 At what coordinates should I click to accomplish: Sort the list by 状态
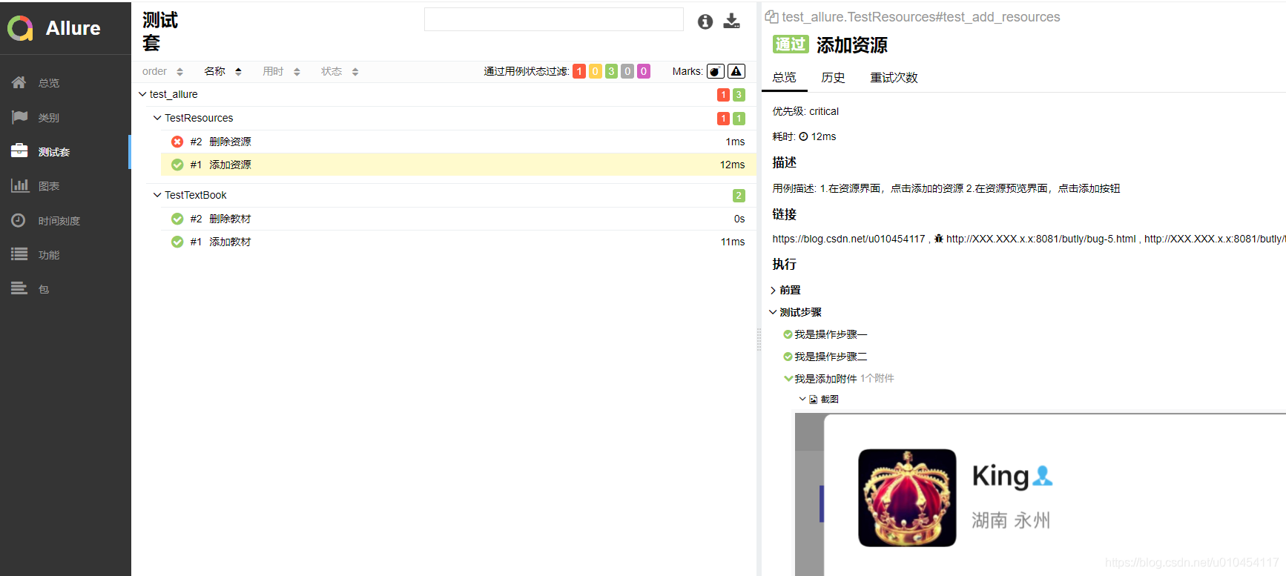[340, 71]
